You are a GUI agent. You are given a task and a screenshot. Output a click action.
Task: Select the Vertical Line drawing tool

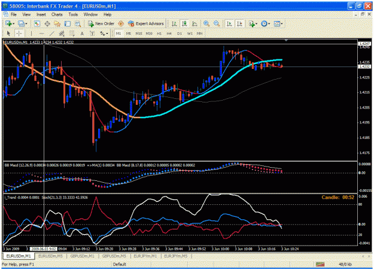(x=31, y=34)
